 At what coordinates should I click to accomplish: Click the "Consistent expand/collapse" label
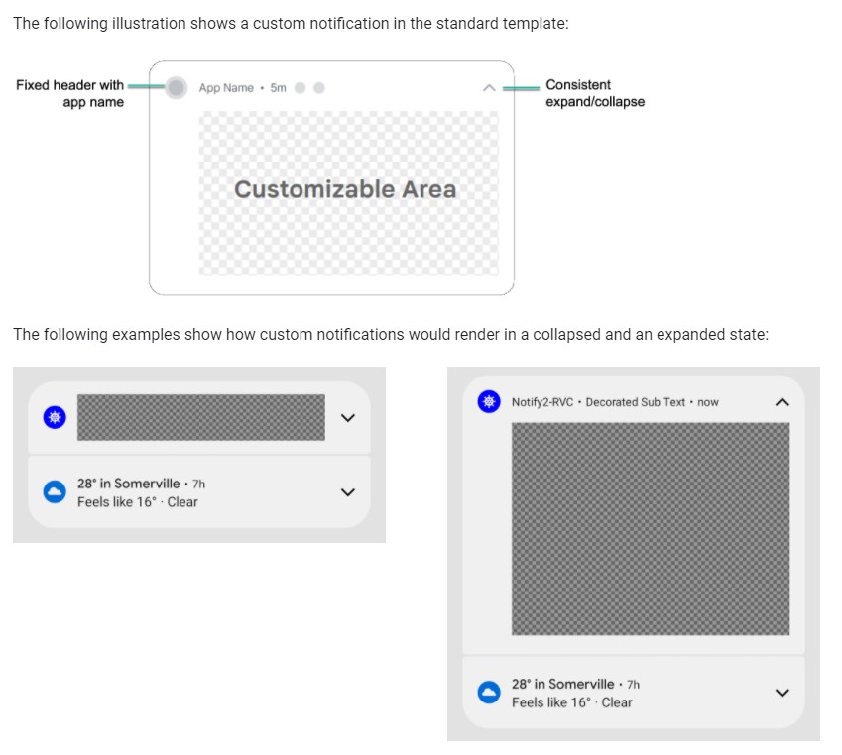coord(594,93)
